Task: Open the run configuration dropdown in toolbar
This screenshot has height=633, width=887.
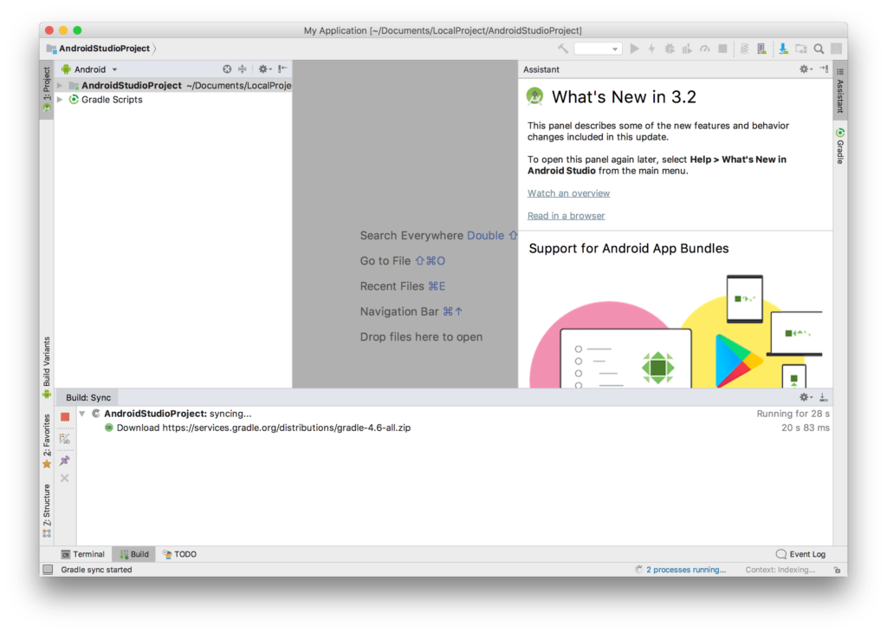Action: coord(598,49)
